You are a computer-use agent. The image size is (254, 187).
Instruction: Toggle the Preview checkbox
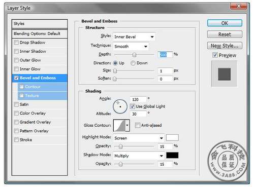pyautogui.click(x=215, y=55)
